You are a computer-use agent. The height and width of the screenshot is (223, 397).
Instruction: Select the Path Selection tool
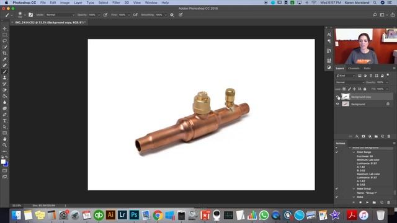click(x=4, y=126)
